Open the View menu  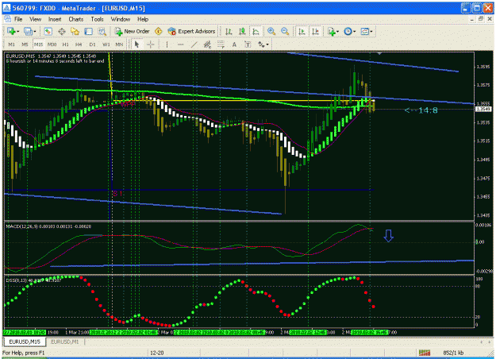tap(35, 19)
